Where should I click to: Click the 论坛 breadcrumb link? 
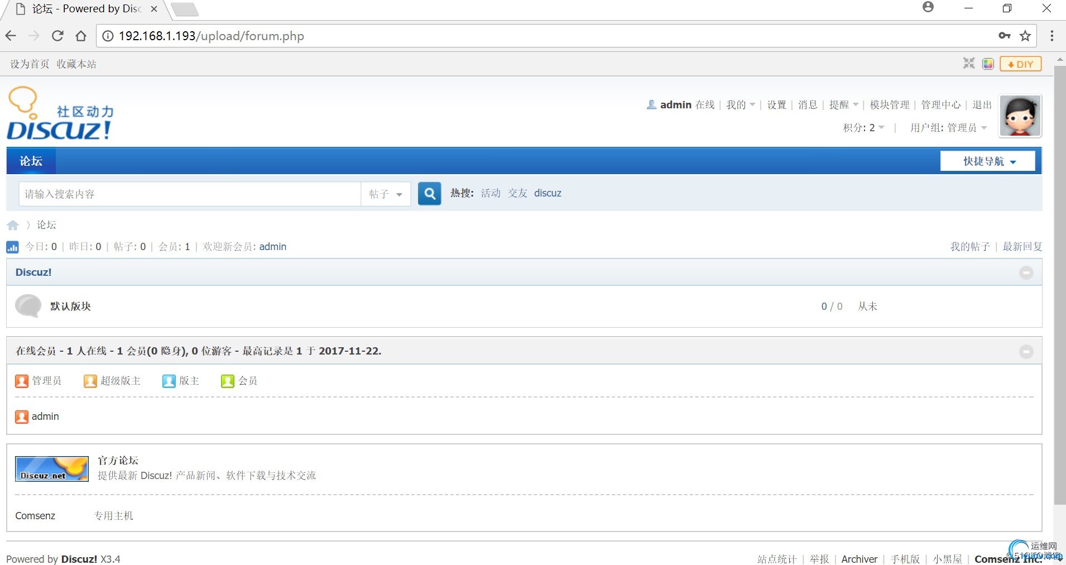pyautogui.click(x=46, y=225)
